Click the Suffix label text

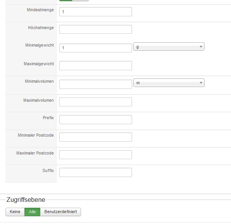48,170
